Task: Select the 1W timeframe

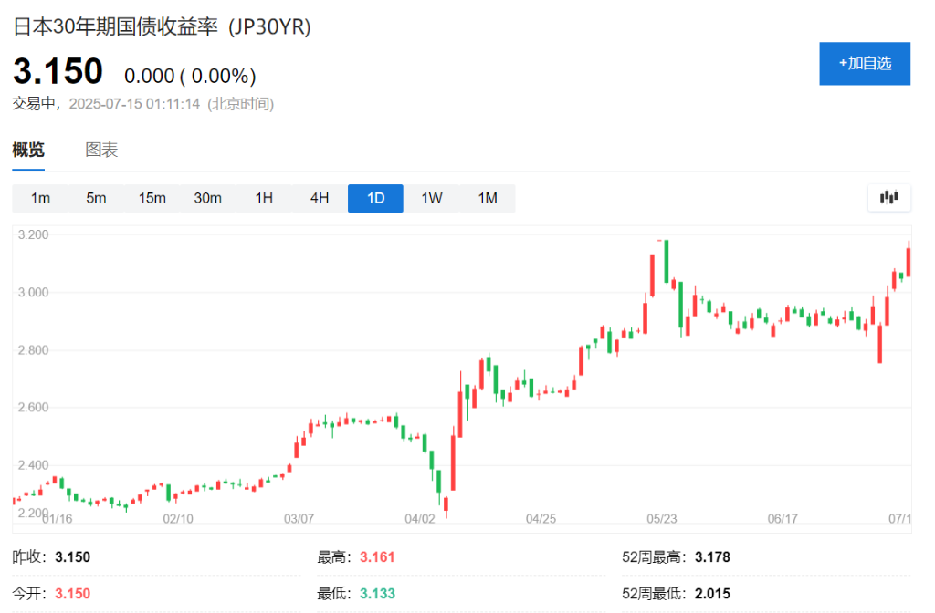Action: click(430, 197)
